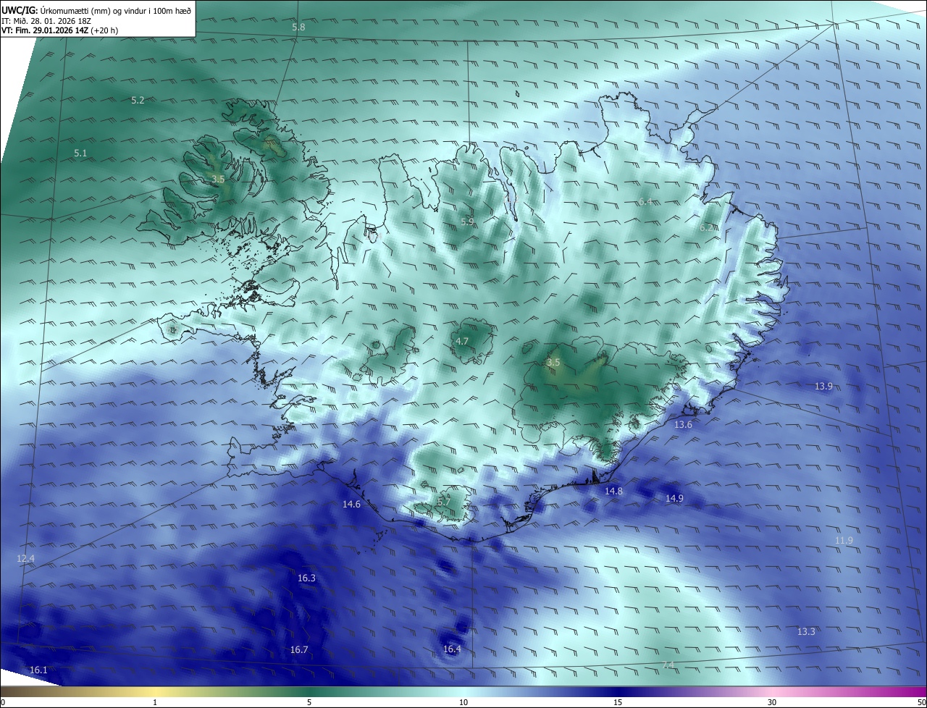
Task: Click the 13.9 value label
Action: tap(823, 386)
